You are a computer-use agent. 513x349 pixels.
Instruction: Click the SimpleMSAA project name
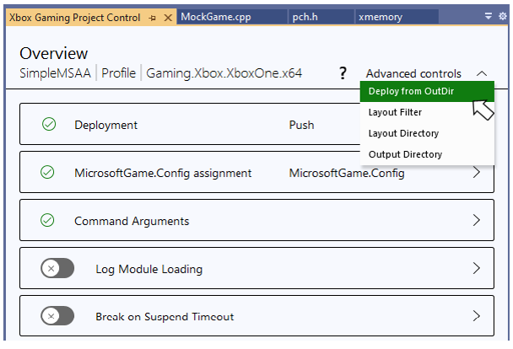pos(56,72)
